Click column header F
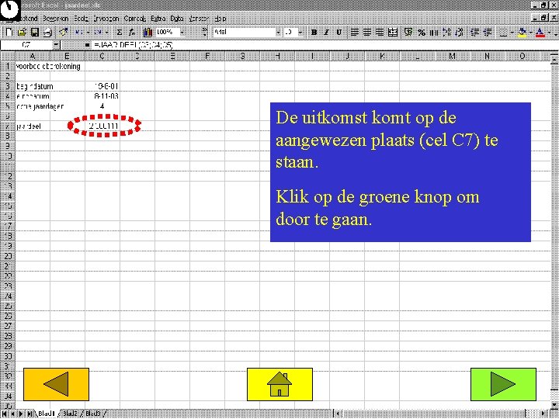Screen dimensions: 559x419 (x=207, y=57)
